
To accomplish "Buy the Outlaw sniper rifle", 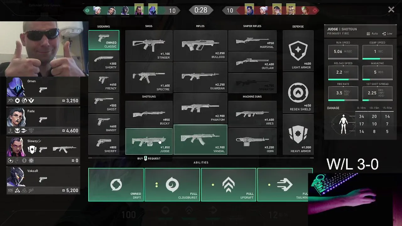I will (252, 62).
